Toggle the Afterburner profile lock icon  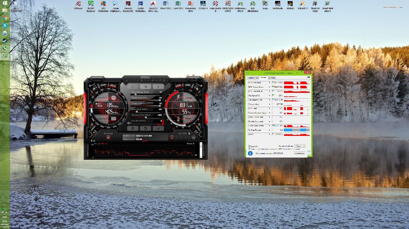pos(189,133)
